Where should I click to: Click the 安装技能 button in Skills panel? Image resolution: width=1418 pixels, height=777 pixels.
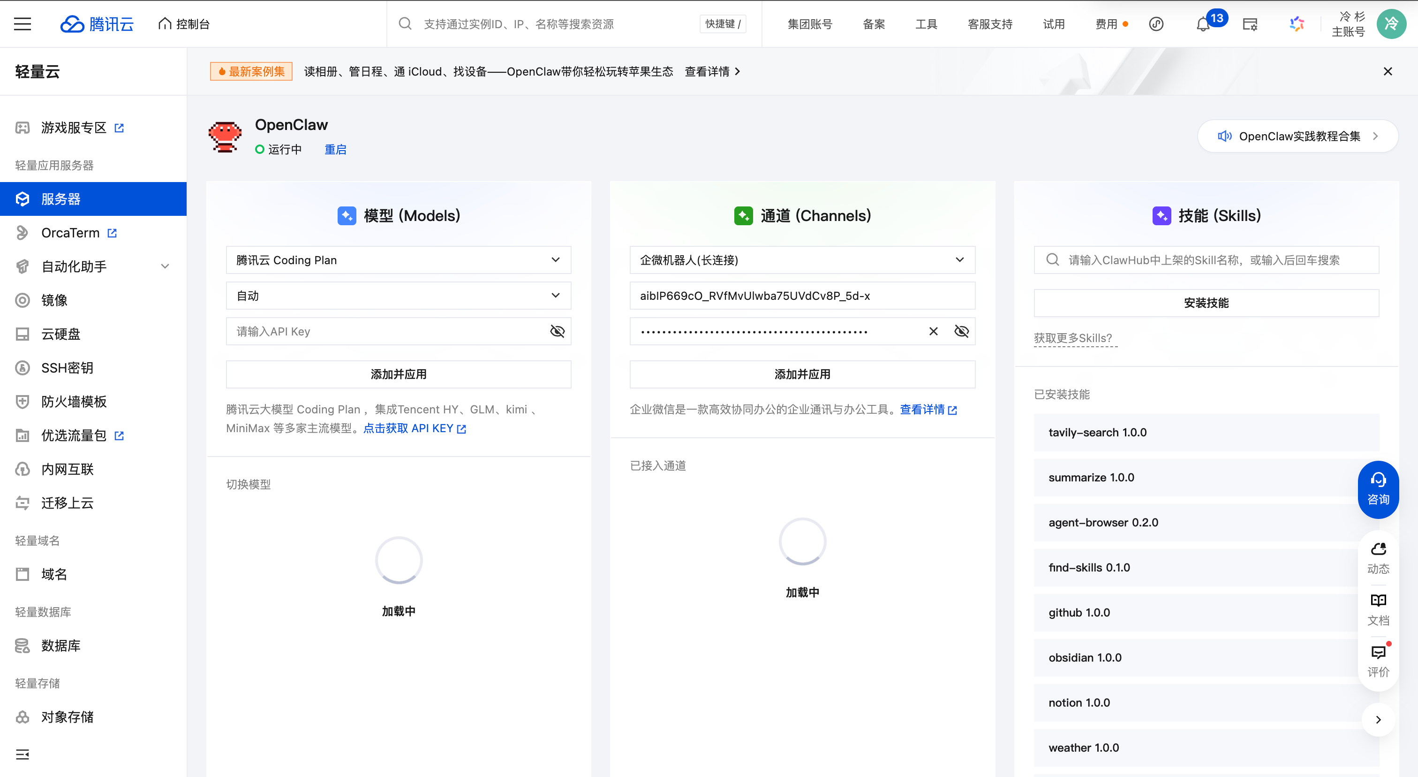click(1206, 302)
